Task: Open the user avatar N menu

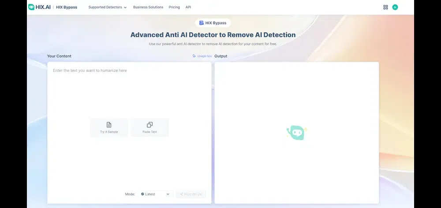Action: pyautogui.click(x=395, y=7)
